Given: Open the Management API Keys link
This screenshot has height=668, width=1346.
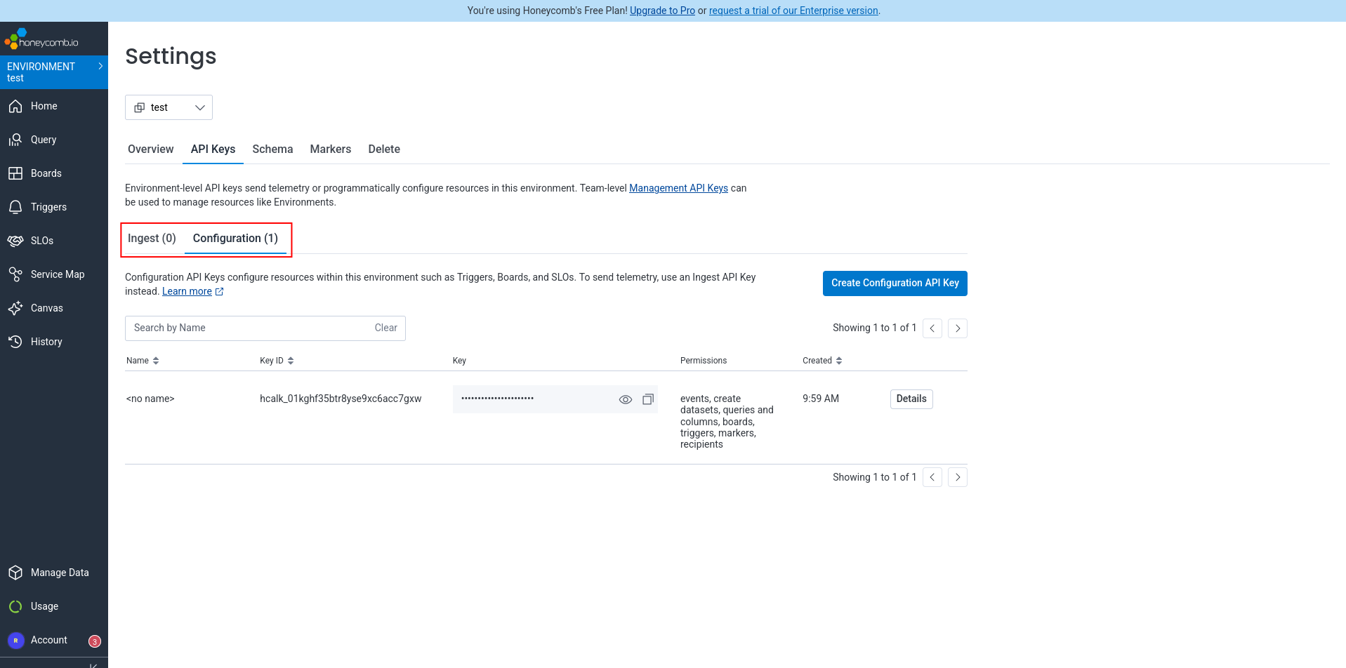Looking at the screenshot, I should (678, 188).
